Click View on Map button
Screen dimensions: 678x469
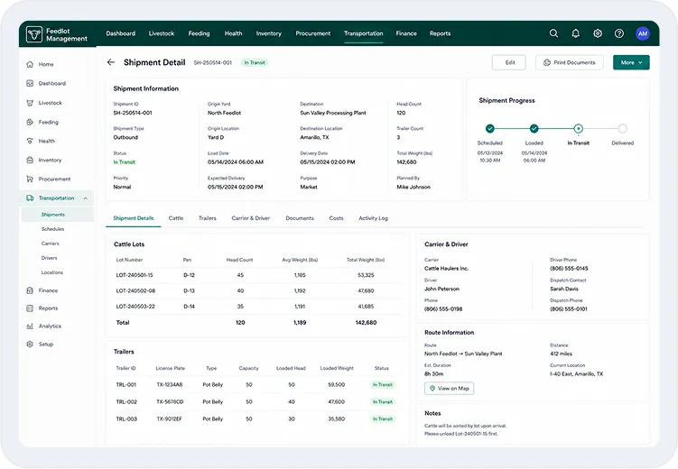(449, 388)
